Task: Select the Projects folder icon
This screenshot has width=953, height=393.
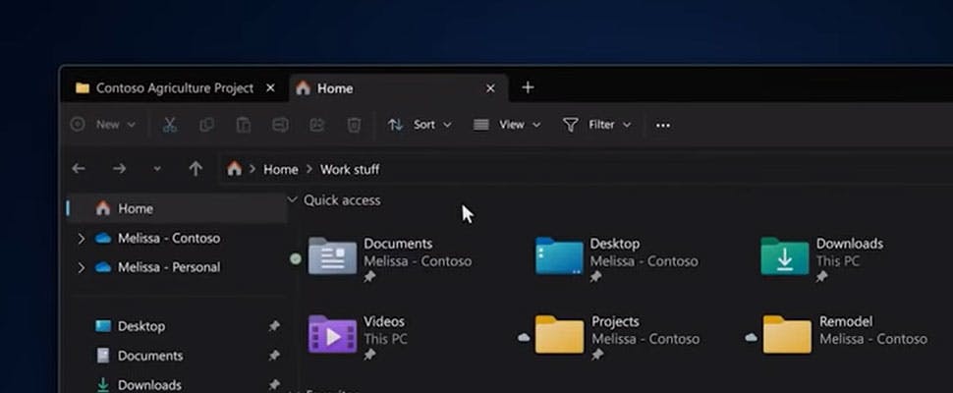Action: [x=559, y=334]
